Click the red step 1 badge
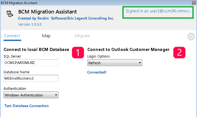 [78, 53]
